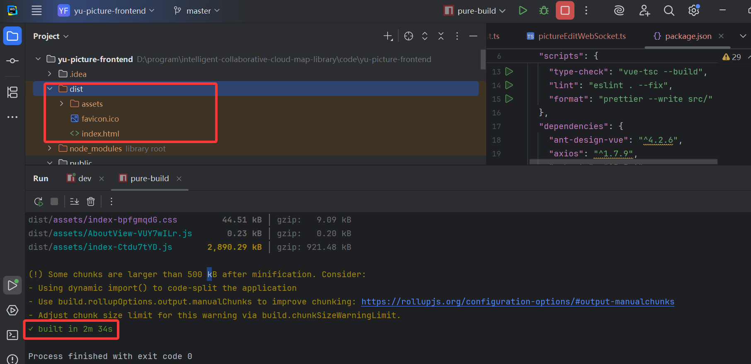Select index.html in project tree
The image size is (751, 364).
point(100,134)
